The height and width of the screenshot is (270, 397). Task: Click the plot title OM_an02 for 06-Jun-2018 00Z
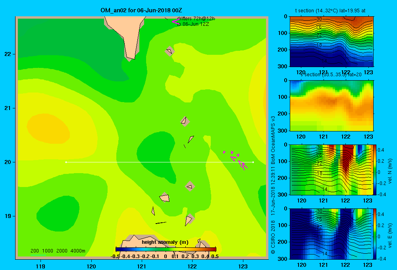coord(141,10)
